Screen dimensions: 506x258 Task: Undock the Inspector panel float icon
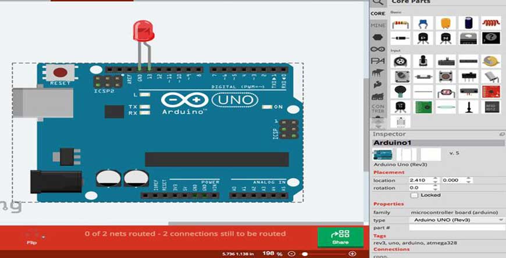coord(502,134)
